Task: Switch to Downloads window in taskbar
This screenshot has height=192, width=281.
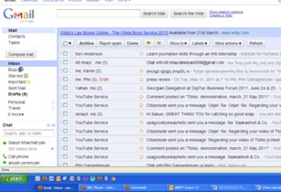Action: 143,188
